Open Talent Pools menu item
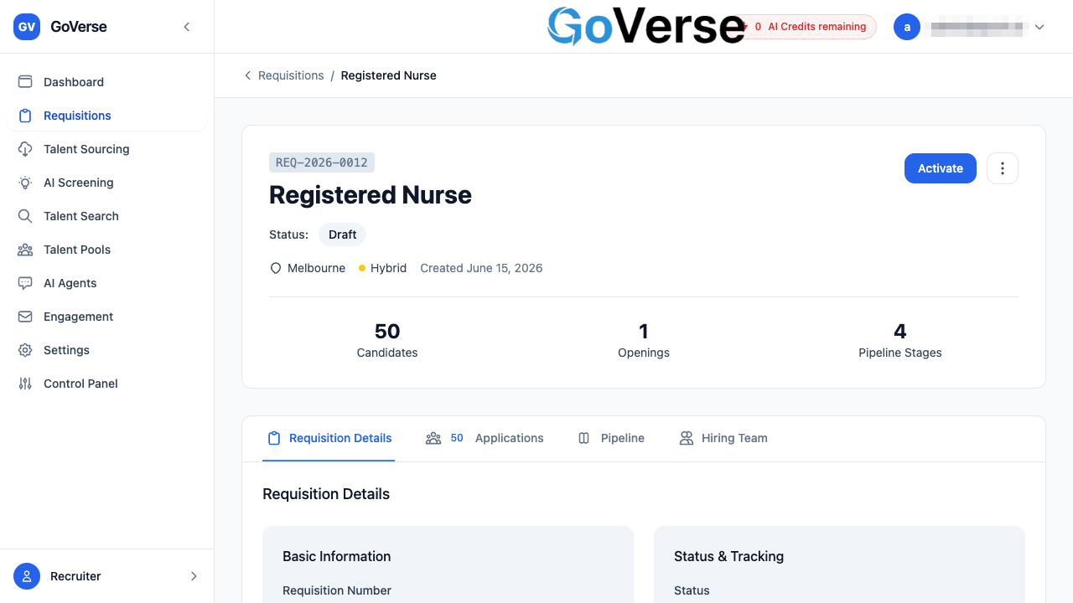Viewport: 1073px width, 603px height. (x=106, y=250)
